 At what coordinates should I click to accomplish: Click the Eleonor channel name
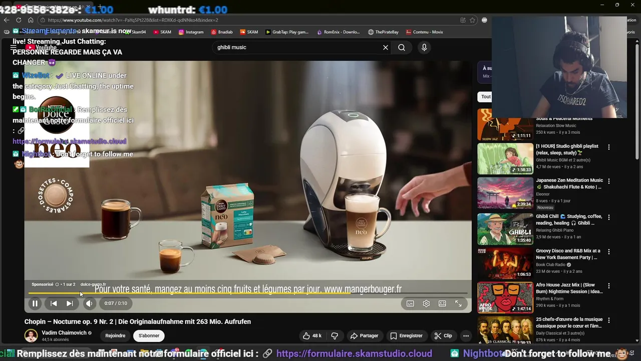click(543, 194)
